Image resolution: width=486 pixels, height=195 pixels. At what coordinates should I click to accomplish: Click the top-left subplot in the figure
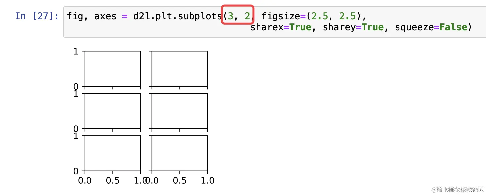coord(113,69)
